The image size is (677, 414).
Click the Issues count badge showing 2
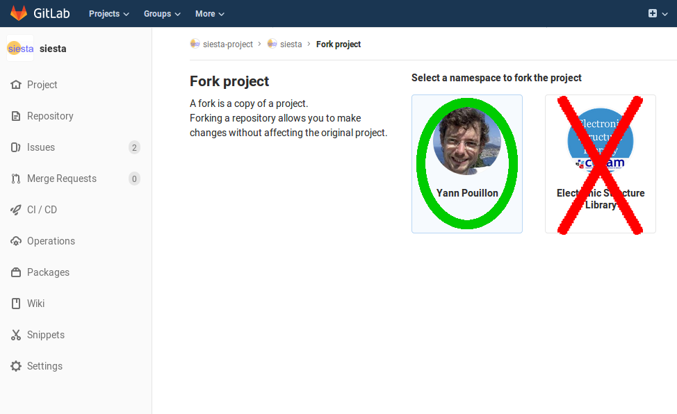pyautogui.click(x=134, y=148)
